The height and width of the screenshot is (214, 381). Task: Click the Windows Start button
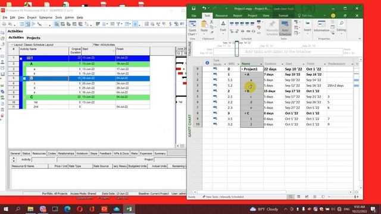pyautogui.click(x=5, y=209)
